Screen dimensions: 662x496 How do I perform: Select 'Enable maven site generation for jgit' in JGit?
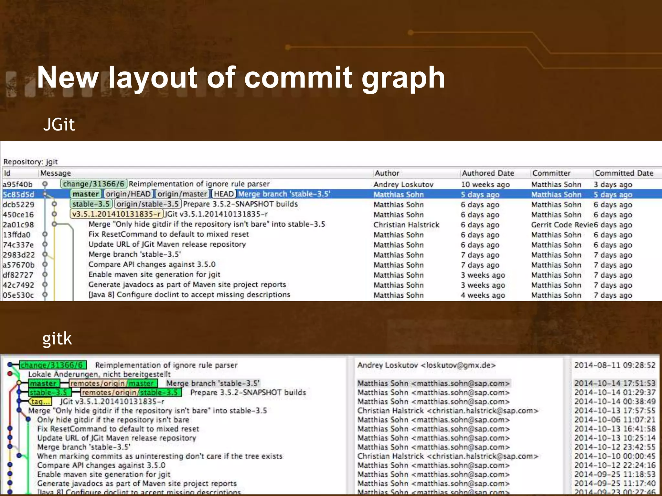155,274
